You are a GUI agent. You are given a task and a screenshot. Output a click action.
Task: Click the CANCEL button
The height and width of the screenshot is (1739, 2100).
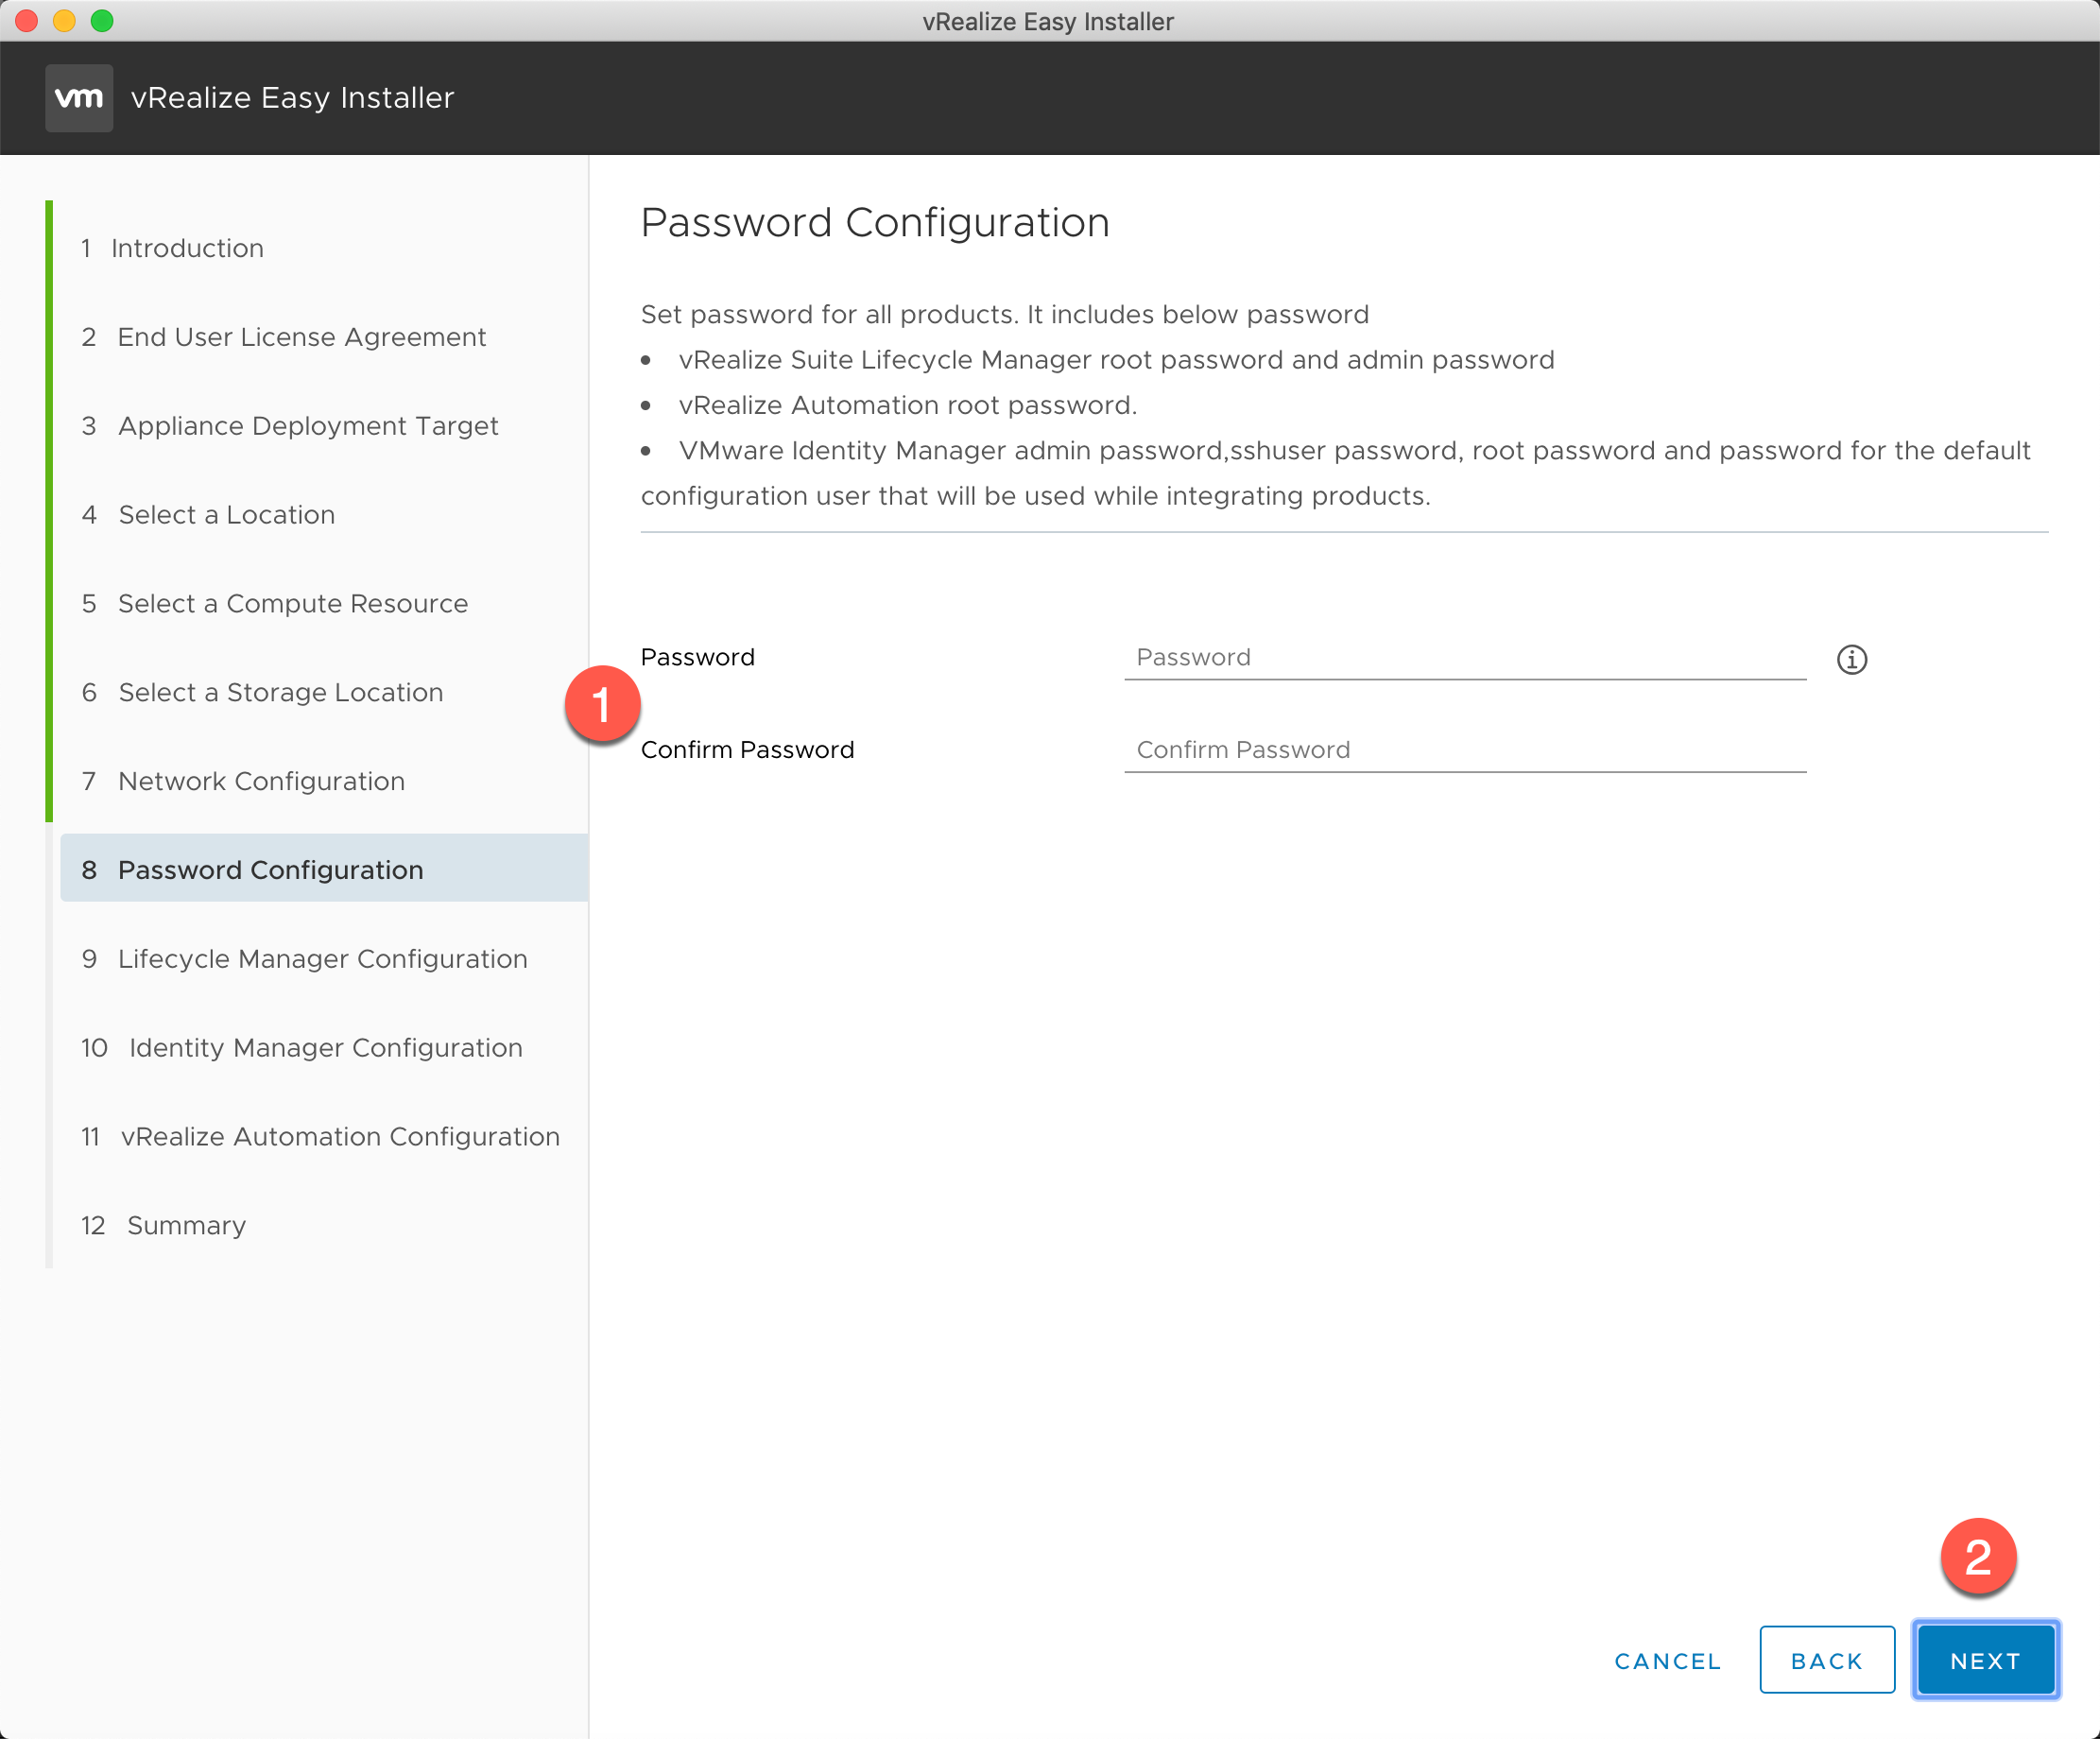click(x=1668, y=1661)
